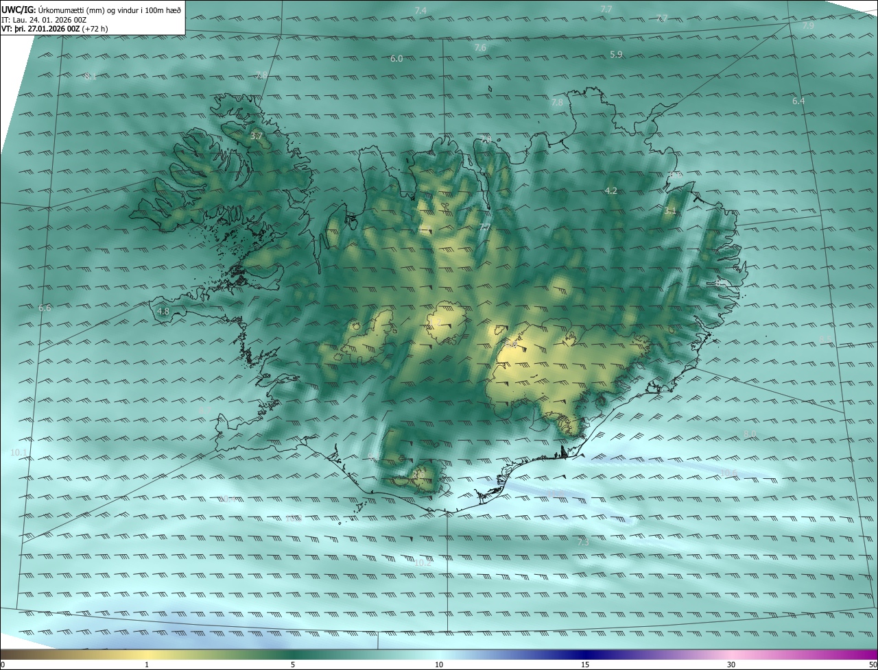The height and width of the screenshot is (670, 878).
Task: Click the 4.2 value label
Action: (x=611, y=190)
